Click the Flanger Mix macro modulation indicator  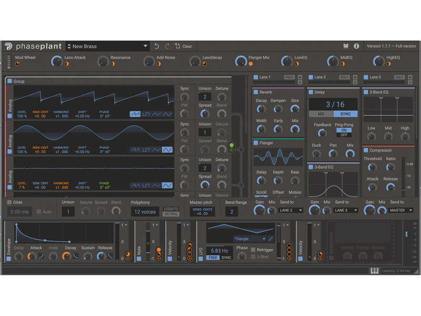tap(250, 64)
